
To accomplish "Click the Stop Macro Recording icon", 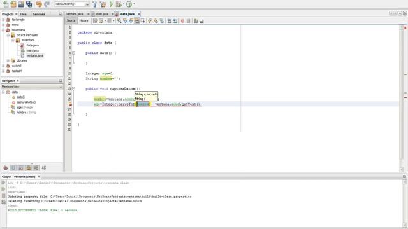I will 189,21.
